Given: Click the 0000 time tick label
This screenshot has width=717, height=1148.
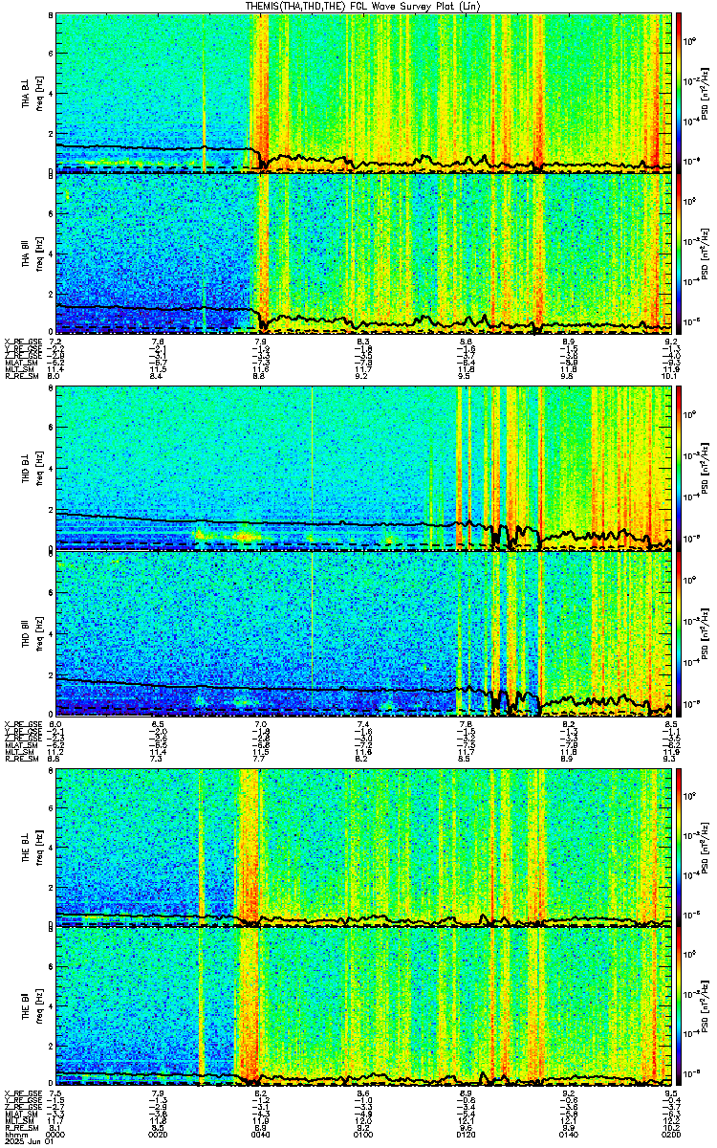Looking at the screenshot, I should coord(55,1134).
